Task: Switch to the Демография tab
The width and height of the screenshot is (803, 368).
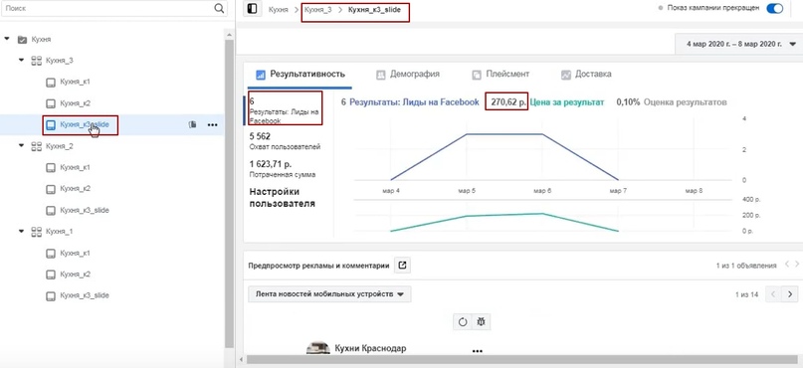Action: tap(408, 75)
